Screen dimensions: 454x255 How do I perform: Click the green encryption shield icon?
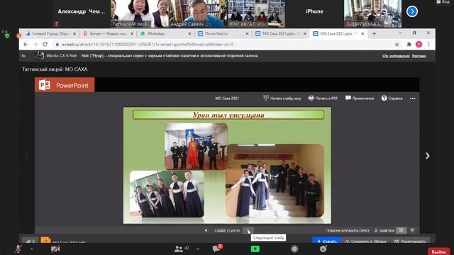tap(7, 35)
